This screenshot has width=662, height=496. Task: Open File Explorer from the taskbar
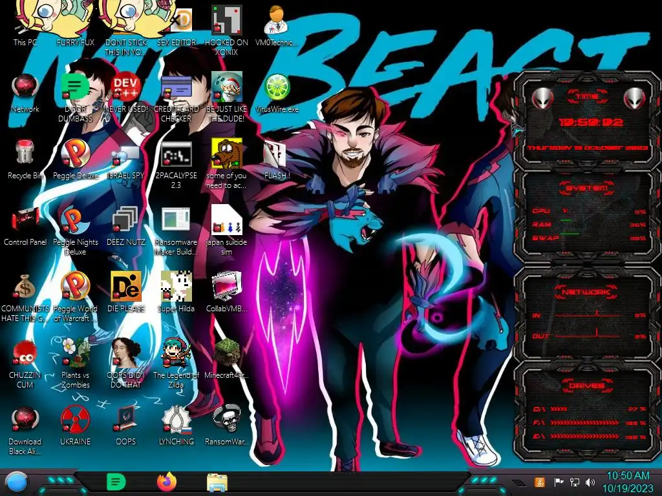(x=217, y=482)
